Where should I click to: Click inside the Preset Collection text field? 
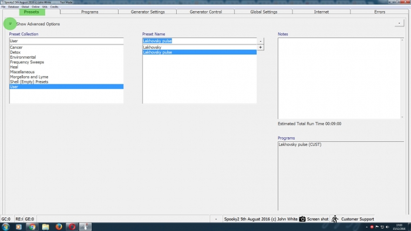pyautogui.click(x=66, y=41)
